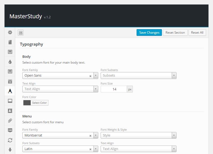Click the refresh arrows sidebar icon
Viewport: 213px width, 154px height.
[x=10, y=140]
